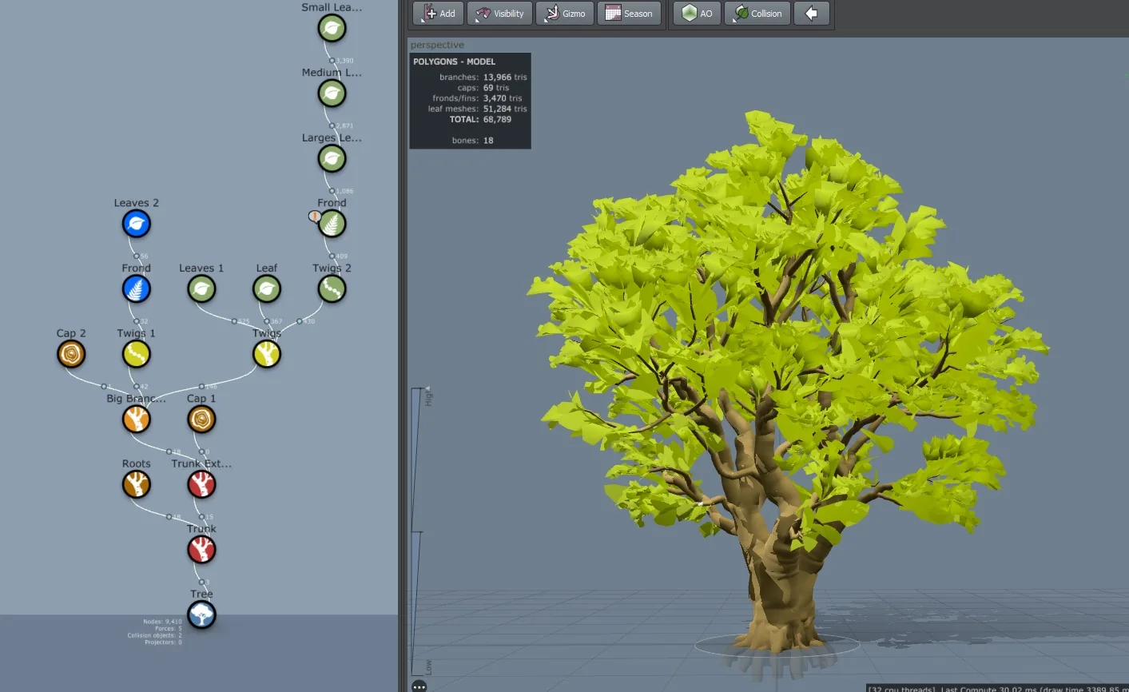Click the Nodes 9,410 tree statistic
Screen dimensions: 1129x692
(162, 622)
